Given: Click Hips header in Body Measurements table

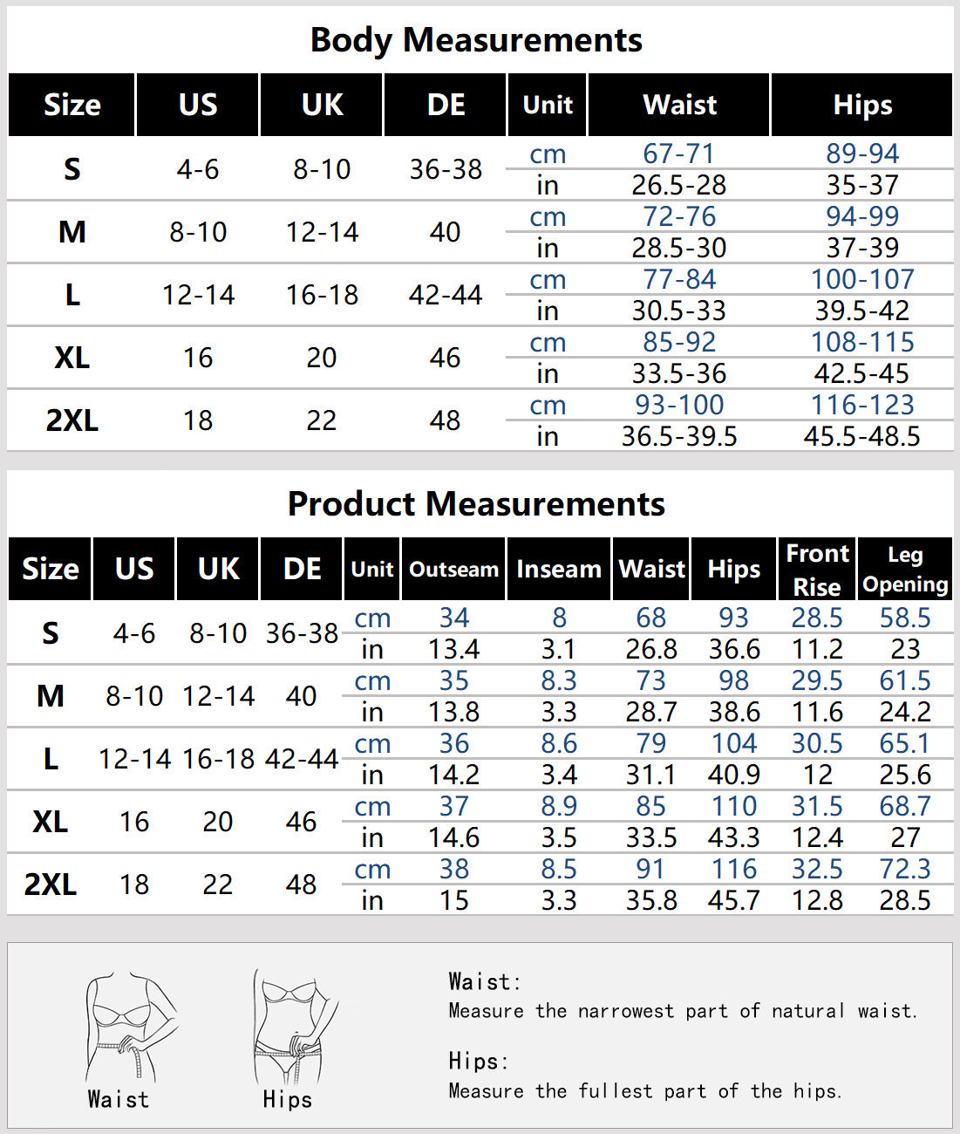Looking at the screenshot, I should tap(862, 106).
